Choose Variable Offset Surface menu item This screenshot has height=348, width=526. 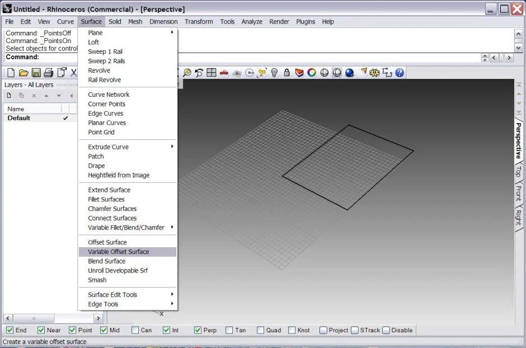pyautogui.click(x=128, y=252)
